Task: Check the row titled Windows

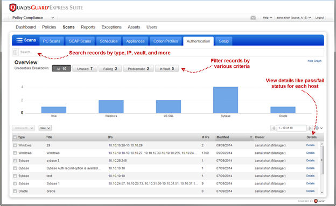Action: [15, 153]
